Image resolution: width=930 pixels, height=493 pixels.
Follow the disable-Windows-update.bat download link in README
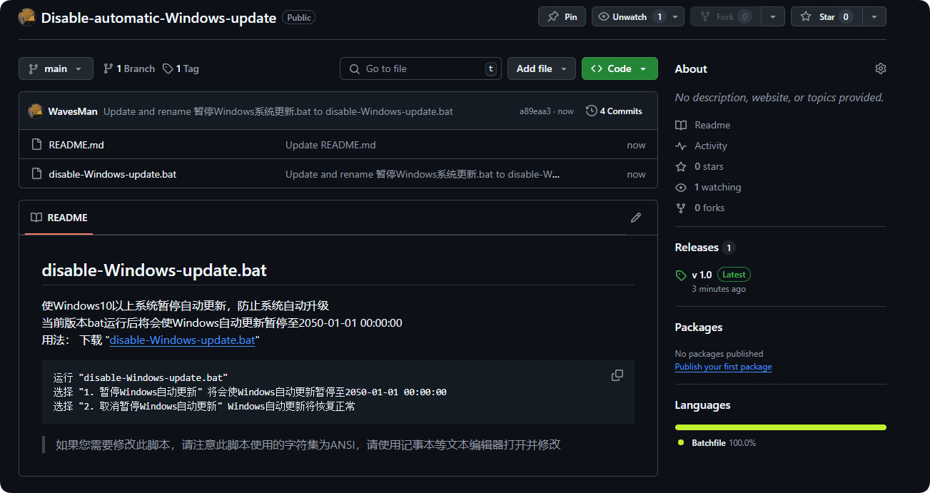tap(182, 340)
